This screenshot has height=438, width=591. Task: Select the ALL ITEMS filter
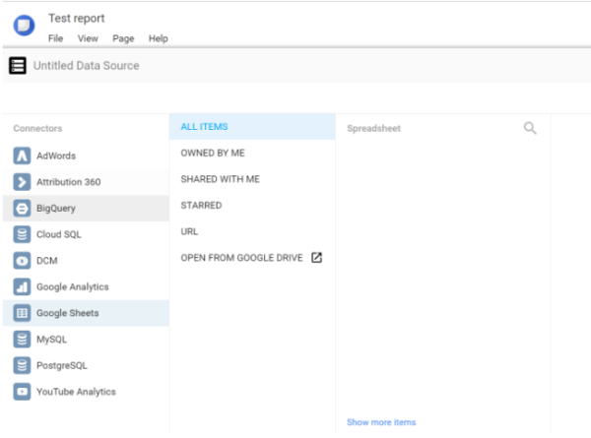click(252, 127)
